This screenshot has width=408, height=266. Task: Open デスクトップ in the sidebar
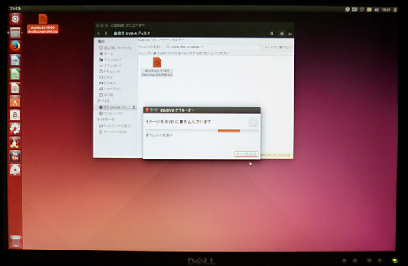[x=110, y=59]
